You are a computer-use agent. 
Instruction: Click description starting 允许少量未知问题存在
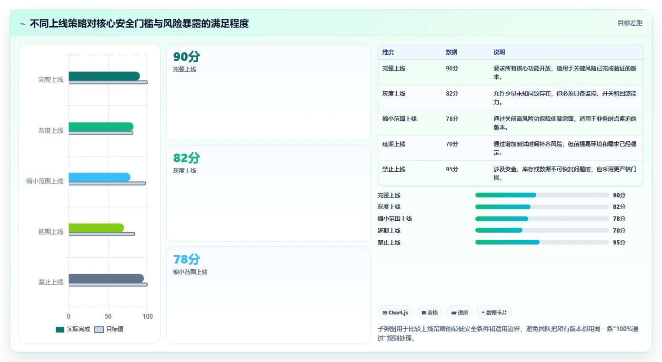(x=565, y=98)
